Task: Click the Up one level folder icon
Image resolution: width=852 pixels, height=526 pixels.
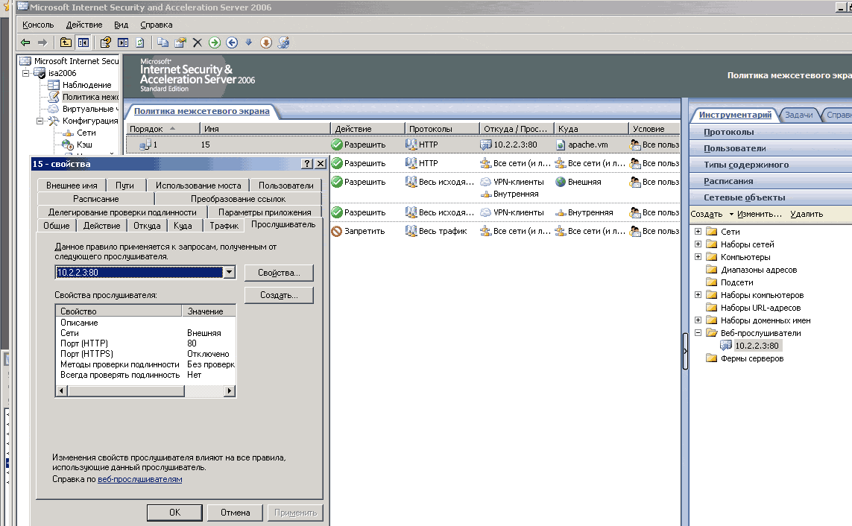Action: point(66,42)
